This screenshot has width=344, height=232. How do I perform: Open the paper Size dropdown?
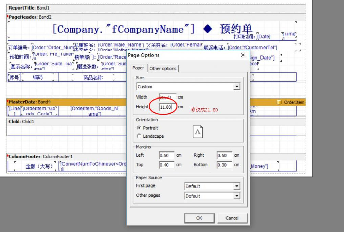pyautogui.click(x=237, y=87)
